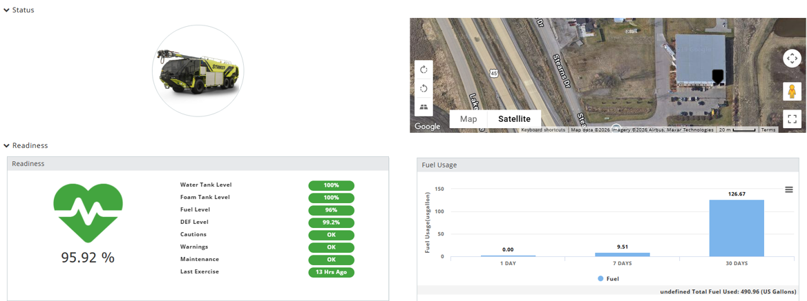The height and width of the screenshot is (301, 807).
Task: Rotate the map clockwise
Action: [424, 70]
